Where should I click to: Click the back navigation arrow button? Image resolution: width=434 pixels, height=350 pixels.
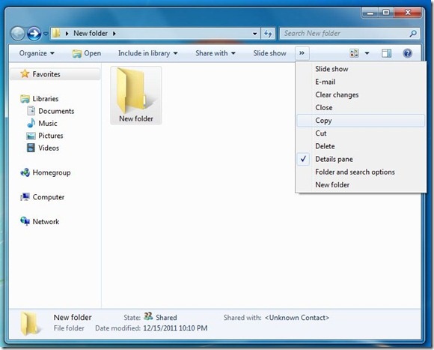[x=18, y=34]
